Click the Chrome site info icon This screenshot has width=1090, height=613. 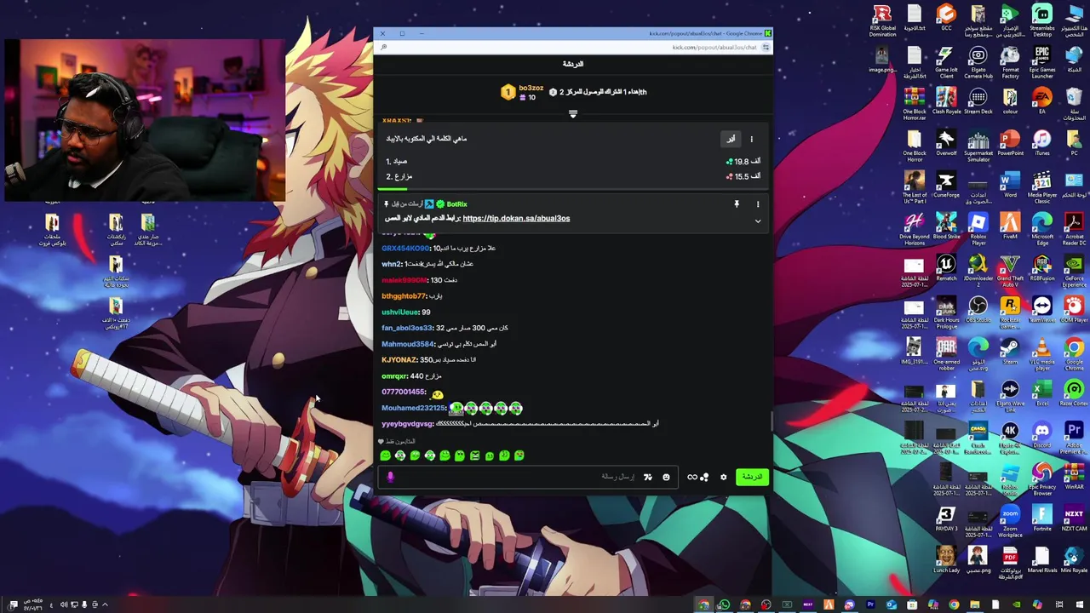pyautogui.click(x=765, y=47)
